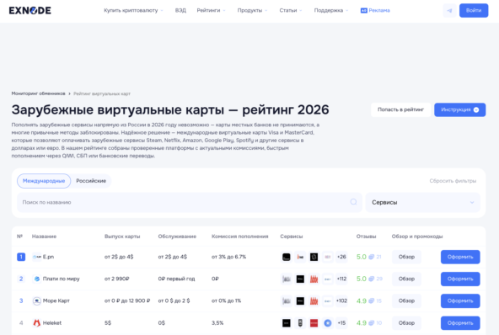
Task: Click black service icon in Heleket row
Action: point(287,323)
